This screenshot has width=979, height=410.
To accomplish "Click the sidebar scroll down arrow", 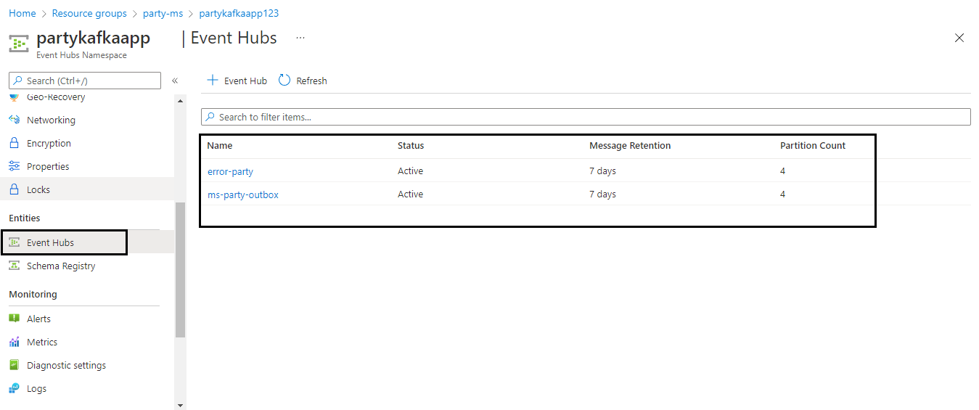I will coord(181,405).
